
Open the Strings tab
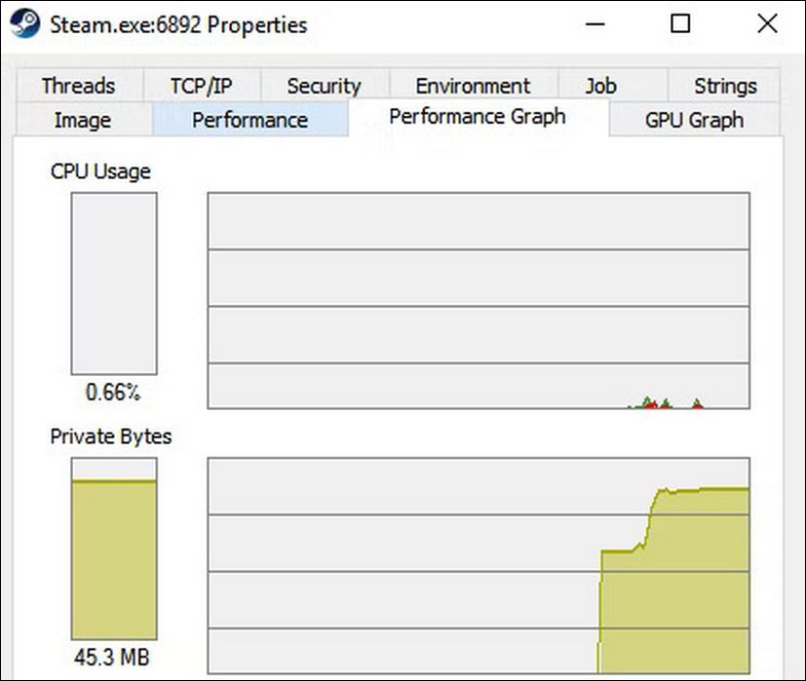tap(724, 86)
